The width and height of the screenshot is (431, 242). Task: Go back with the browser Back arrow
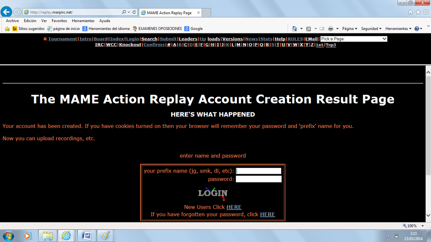pos(6,12)
